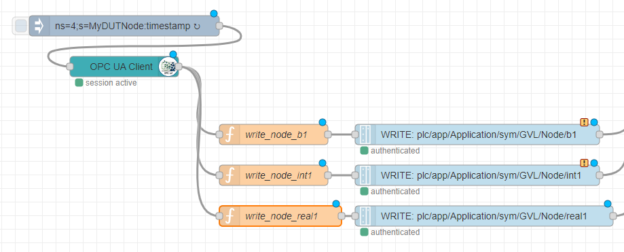The height and width of the screenshot is (252, 624).
Task: Click the blue changed dot above the inject node
Action: coord(214,14)
